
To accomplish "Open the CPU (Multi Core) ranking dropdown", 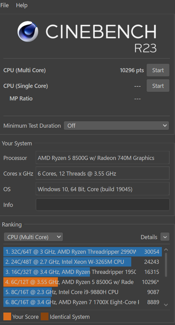I will 33,237.
